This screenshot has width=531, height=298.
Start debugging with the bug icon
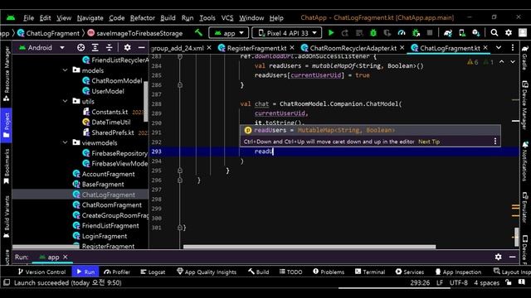(x=373, y=33)
